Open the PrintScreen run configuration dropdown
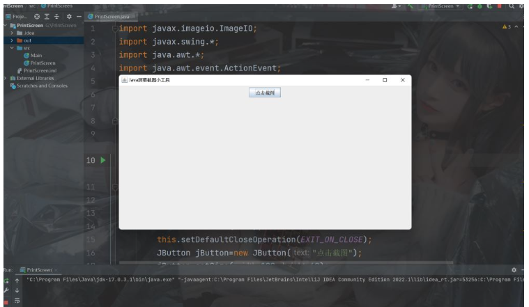Image resolution: width=529 pixels, height=307 pixels. [x=440, y=6]
